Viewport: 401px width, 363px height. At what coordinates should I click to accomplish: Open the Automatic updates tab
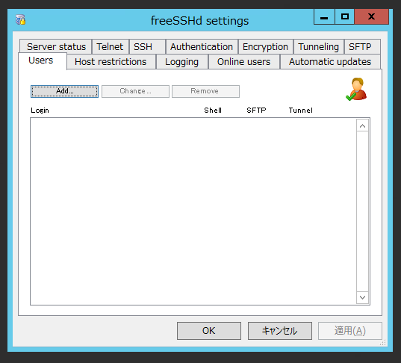pos(330,62)
